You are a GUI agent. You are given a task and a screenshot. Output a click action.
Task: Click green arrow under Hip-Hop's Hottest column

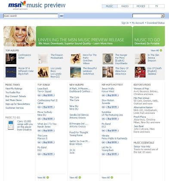point(112,178)
